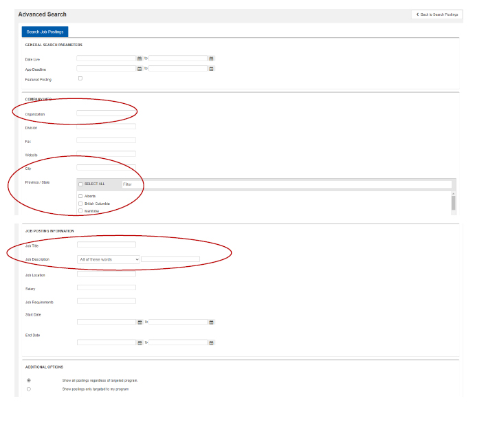Check the SELECT ALL provinces box
The height and width of the screenshot is (425, 486).
pos(80,184)
